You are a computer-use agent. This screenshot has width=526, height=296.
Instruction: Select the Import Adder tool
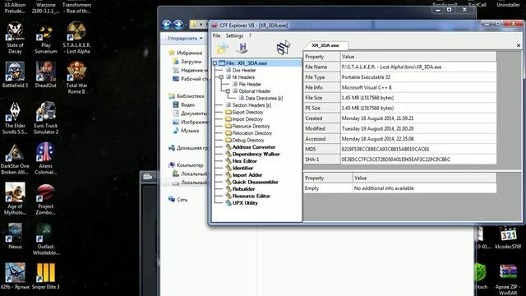pyautogui.click(x=247, y=175)
